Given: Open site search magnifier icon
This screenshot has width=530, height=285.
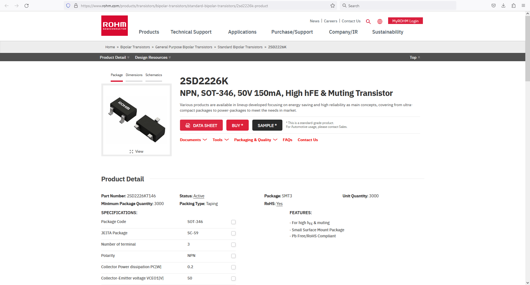Looking at the screenshot, I should point(368,21).
